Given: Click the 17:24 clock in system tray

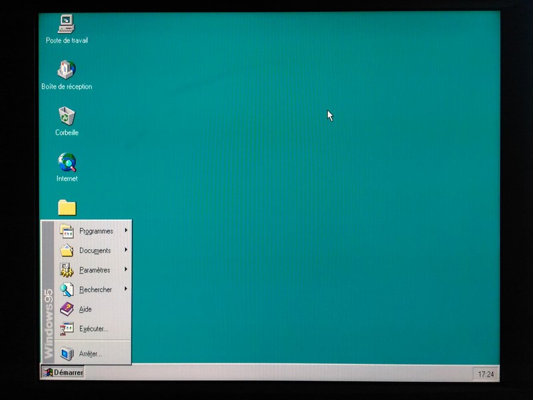Looking at the screenshot, I should coord(486,374).
